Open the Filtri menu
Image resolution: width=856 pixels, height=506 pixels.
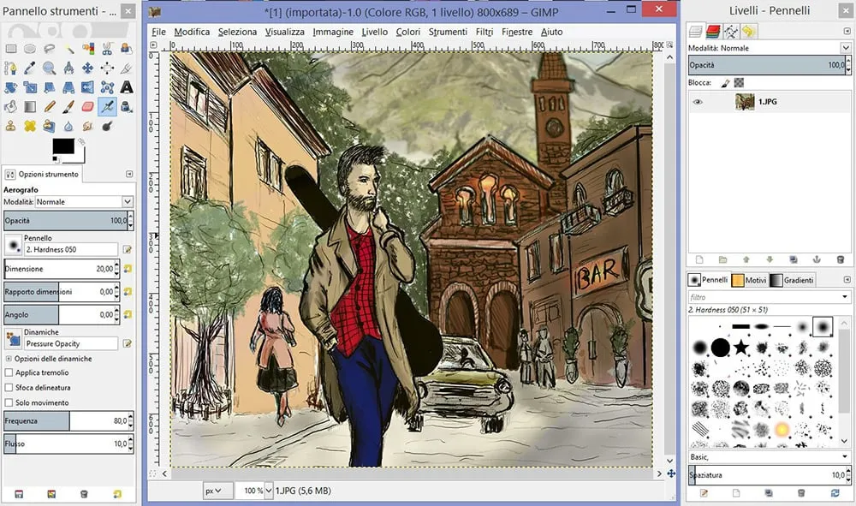[484, 32]
